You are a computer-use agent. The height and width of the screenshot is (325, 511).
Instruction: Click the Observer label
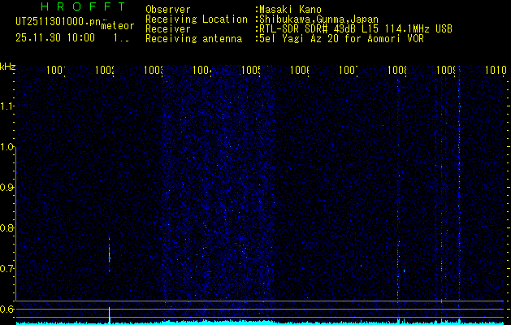click(168, 10)
